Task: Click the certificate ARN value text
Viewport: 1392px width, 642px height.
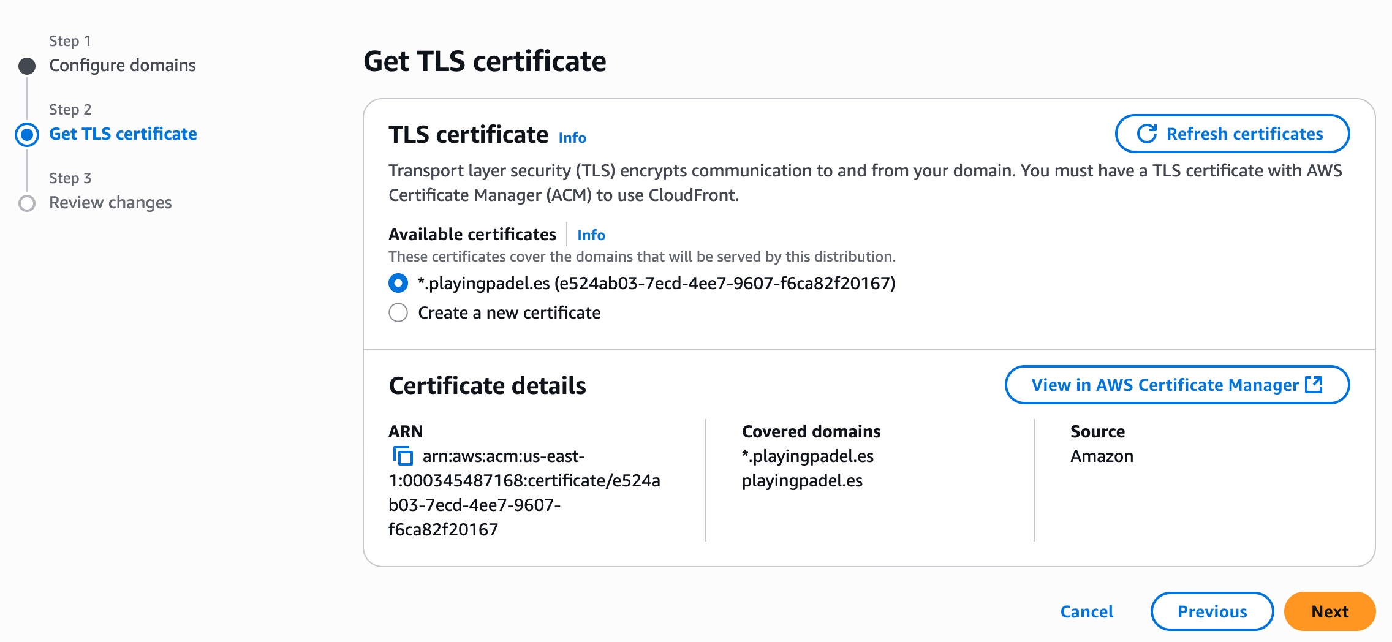Action: (524, 493)
